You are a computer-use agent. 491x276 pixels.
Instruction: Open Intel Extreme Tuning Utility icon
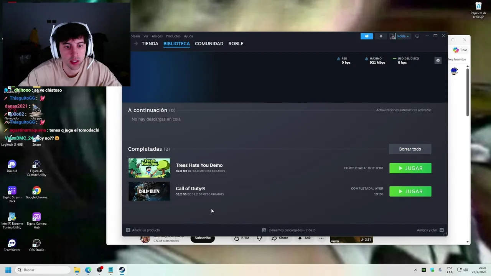[x=12, y=221]
